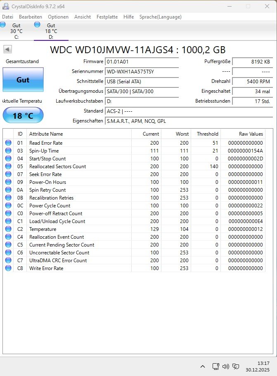Click the Übertragungsmodus field SATA/300
Screen dimensions: 277x376
[x=142, y=91]
